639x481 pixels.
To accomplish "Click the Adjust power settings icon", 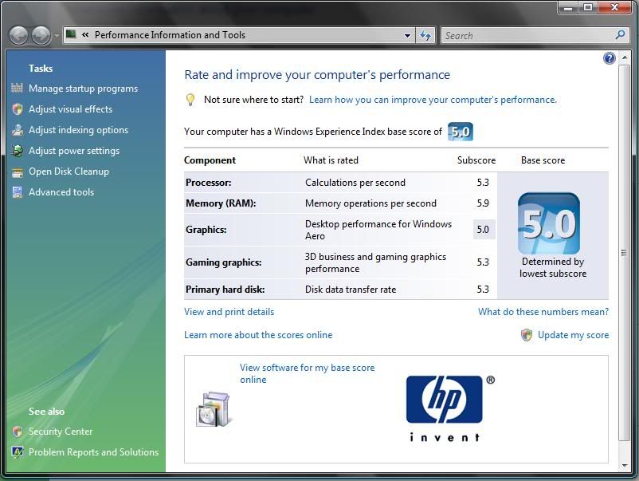I will pos(17,151).
